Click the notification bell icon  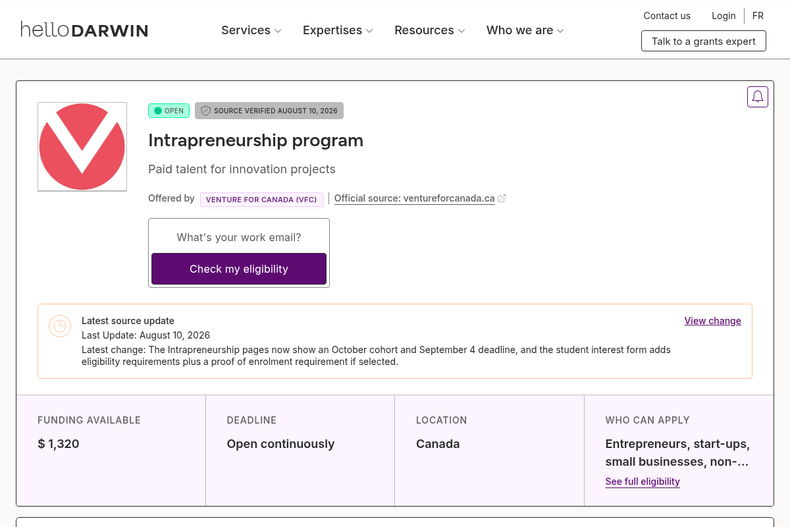point(758,97)
